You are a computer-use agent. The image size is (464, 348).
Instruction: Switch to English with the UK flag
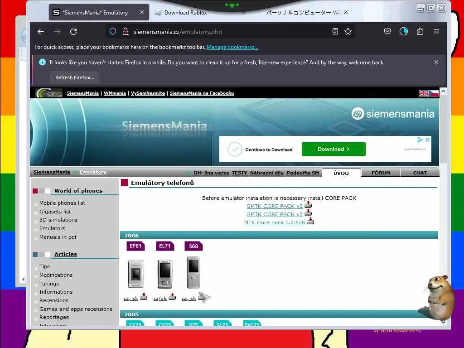click(424, 93)
